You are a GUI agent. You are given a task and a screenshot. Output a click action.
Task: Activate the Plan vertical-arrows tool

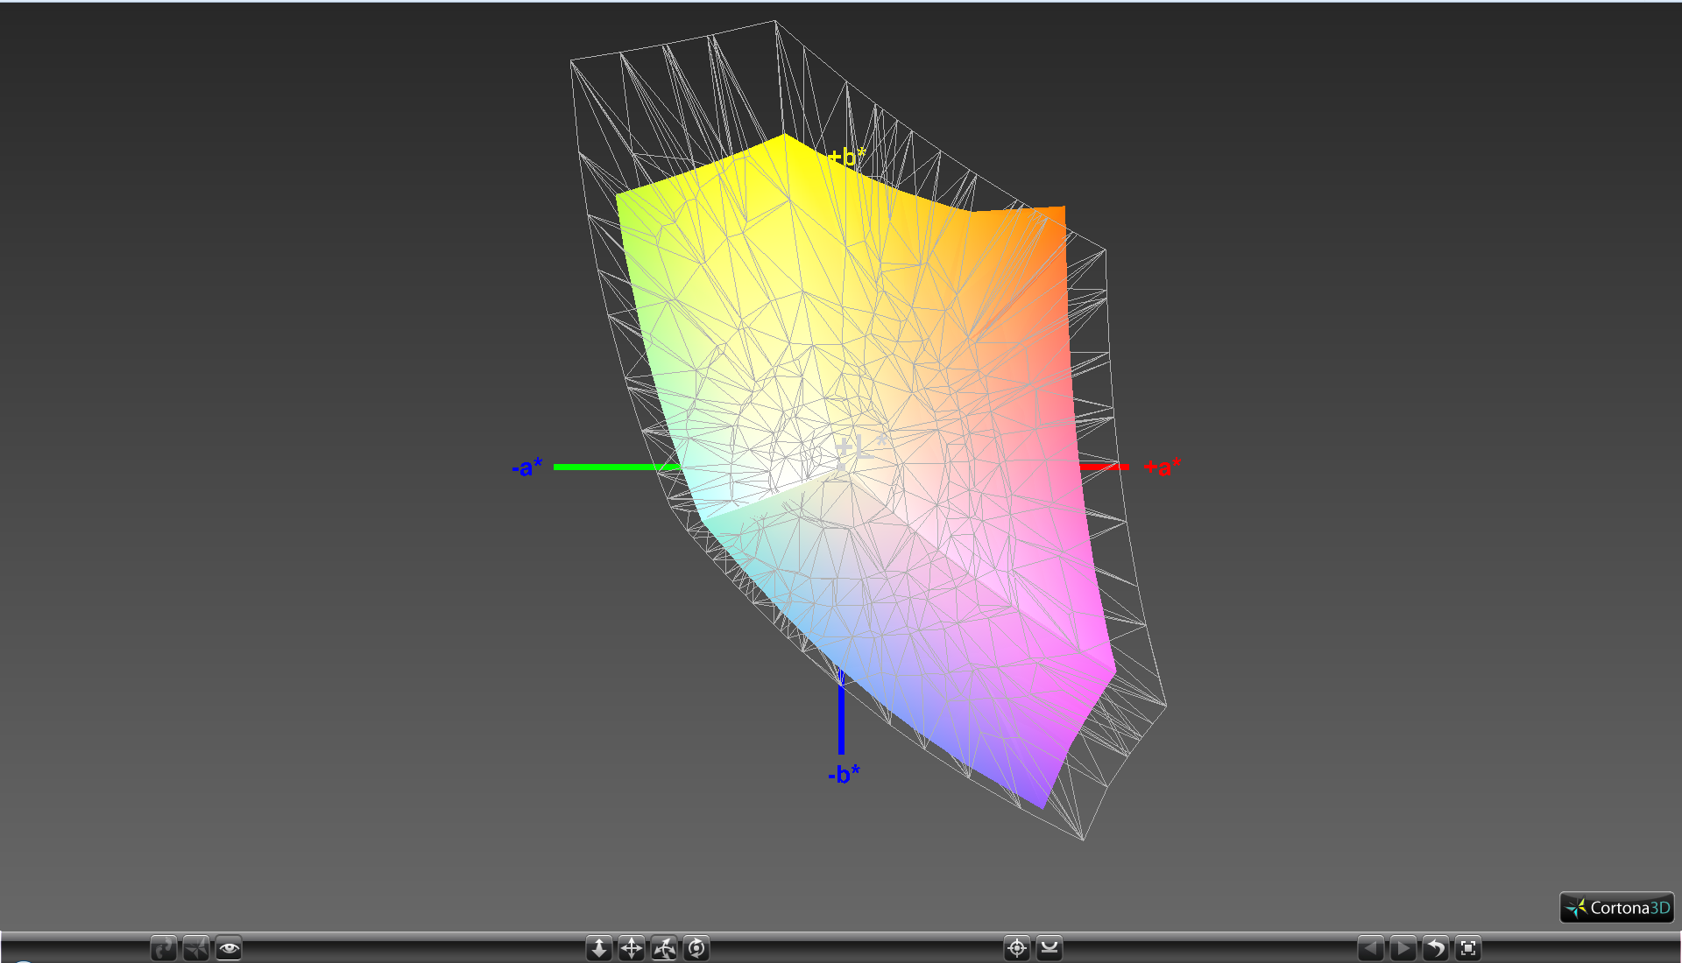(x=599, y=948)
